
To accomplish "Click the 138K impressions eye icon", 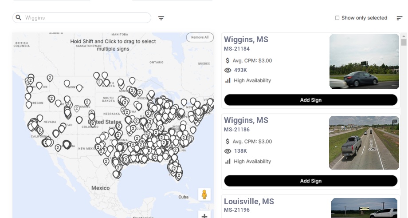I will pos(228,151).
